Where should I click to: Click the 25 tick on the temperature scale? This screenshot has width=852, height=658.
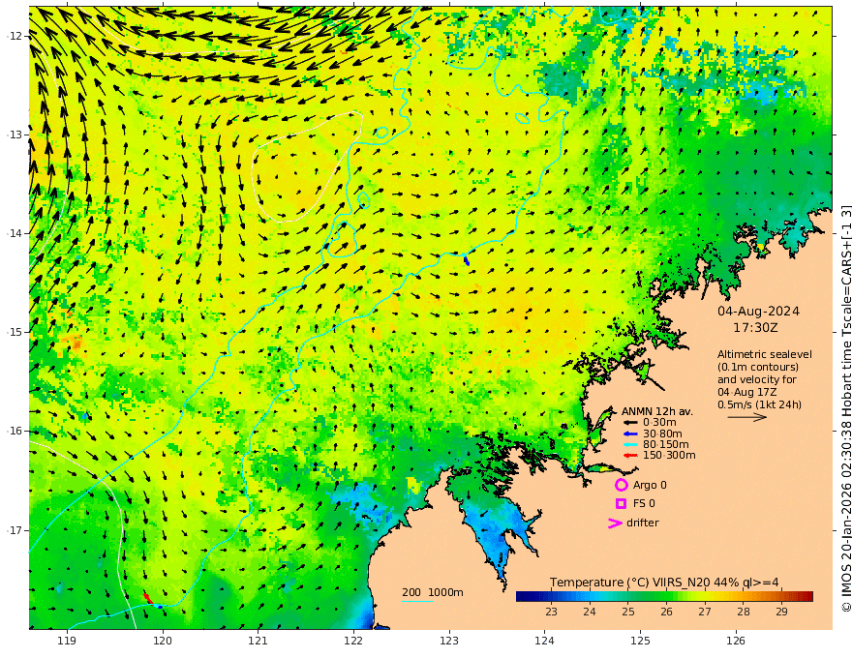point(628,612)
